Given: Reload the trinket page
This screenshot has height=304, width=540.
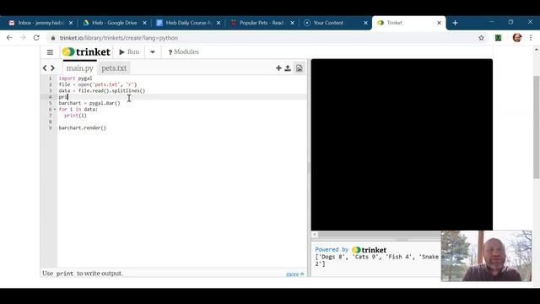Looking at the screenshot, I should 36,37.
